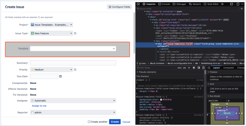Open the Reporter dropdown
The width and height of the screenshot is (246, 126).
73,112
